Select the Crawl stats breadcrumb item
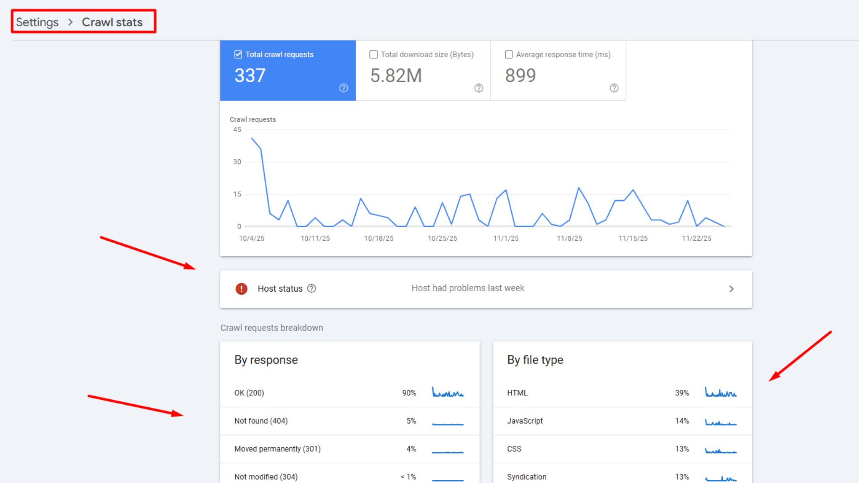The height and width of the screenshot is (483, 859). [112, 21]
